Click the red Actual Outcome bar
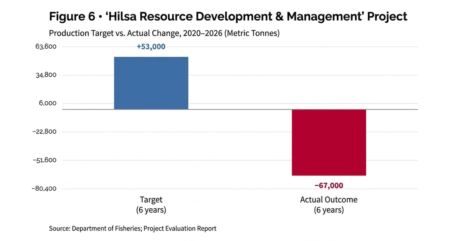 (x=329, y=143)
